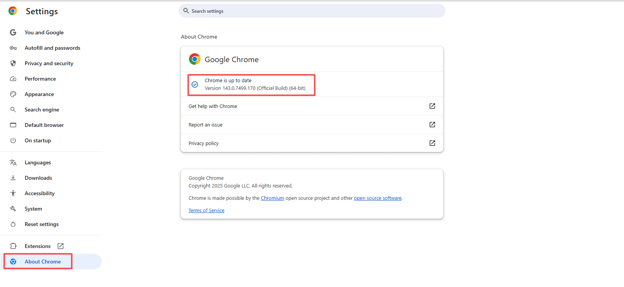
Task: Click the Reset settings icon
Action: pos(13,224)
